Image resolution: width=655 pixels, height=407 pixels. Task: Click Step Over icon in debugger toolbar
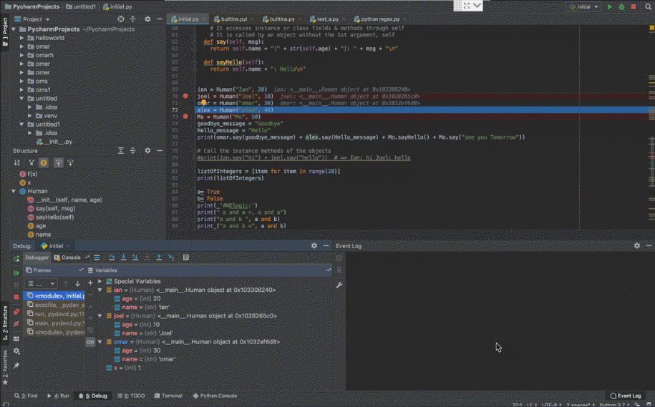pos(112,258)
